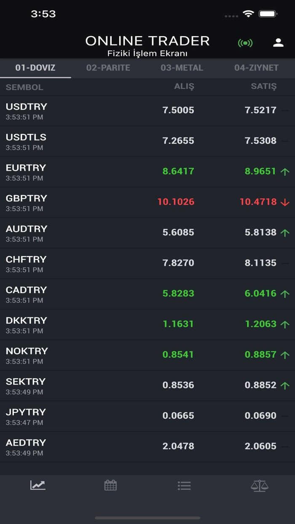Switch to the 04-ZIYNET tab
The width and height of the screenshot is (295, 524).
255,68
